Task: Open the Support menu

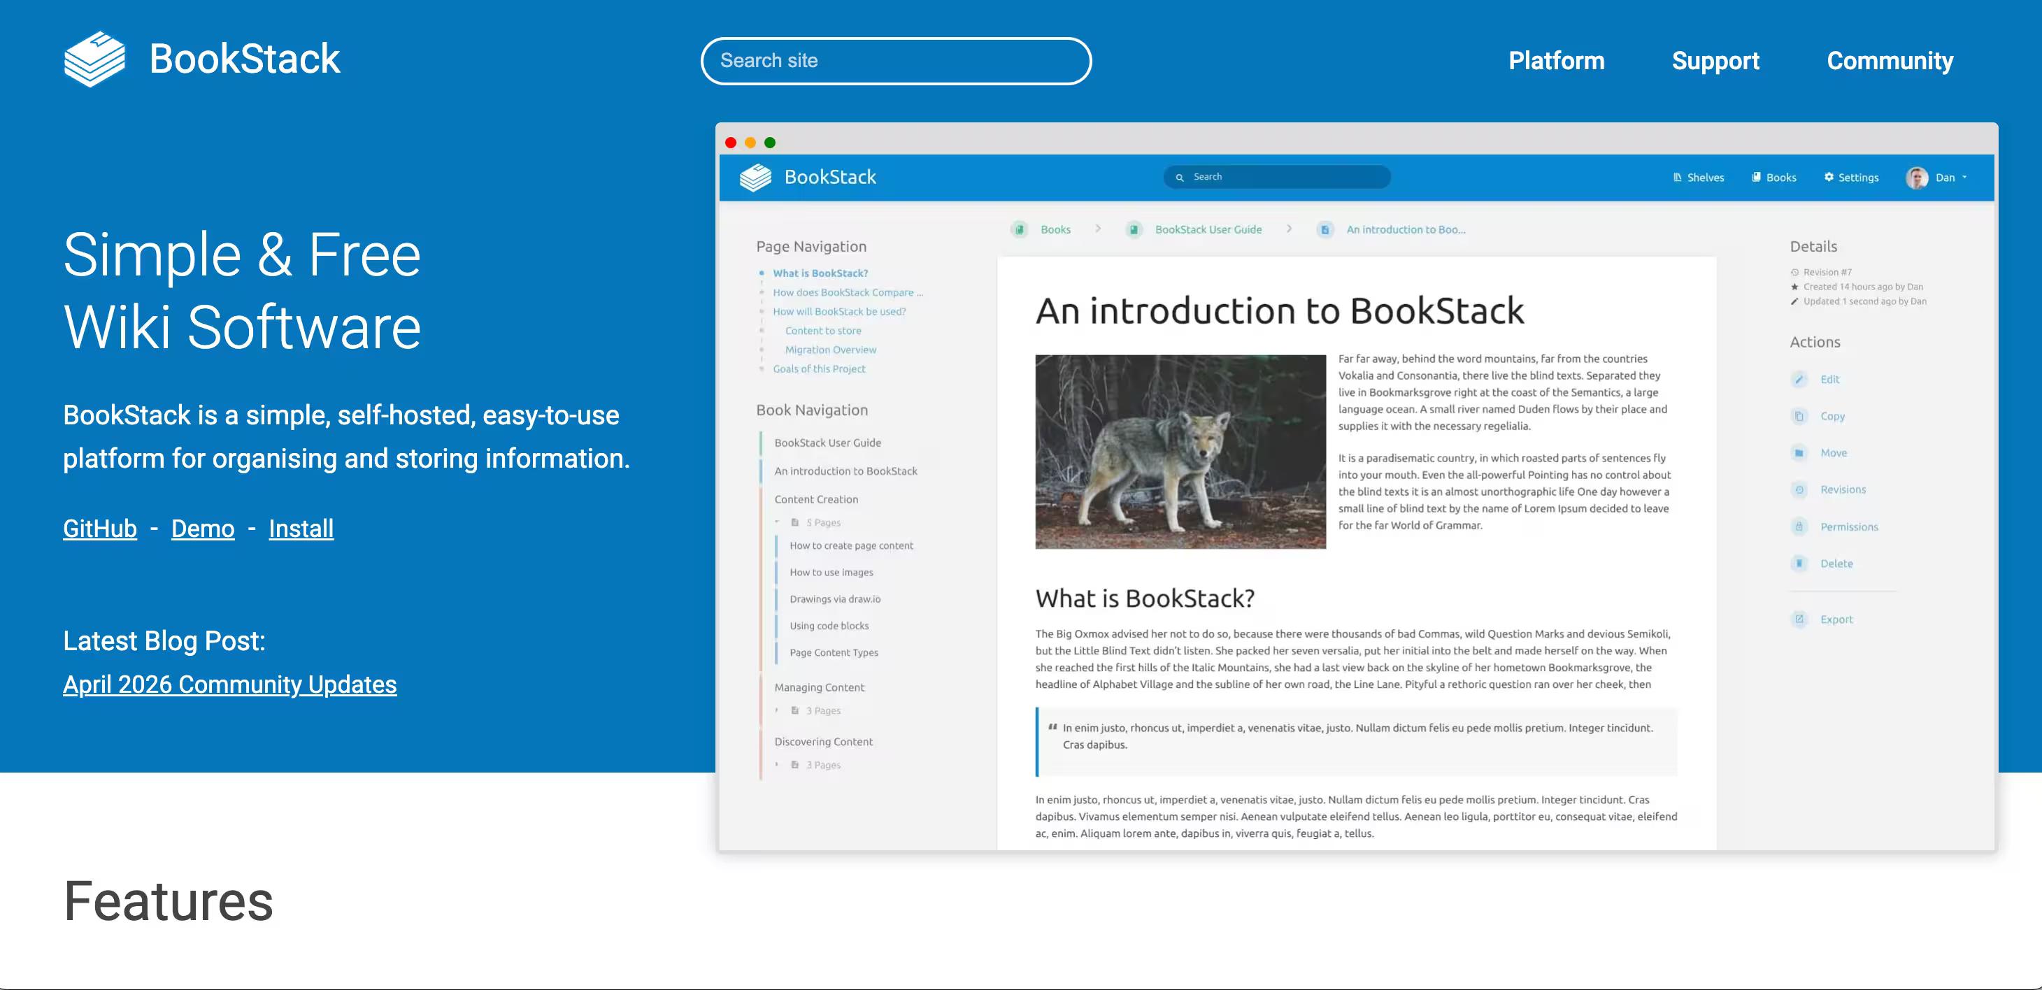Action: point(1715,61)
